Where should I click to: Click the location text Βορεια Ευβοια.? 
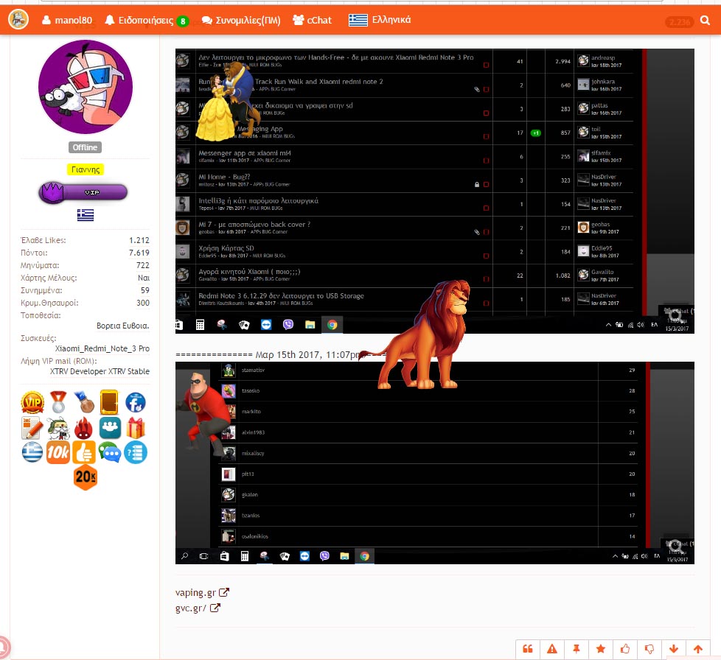[x=123, y=326]
